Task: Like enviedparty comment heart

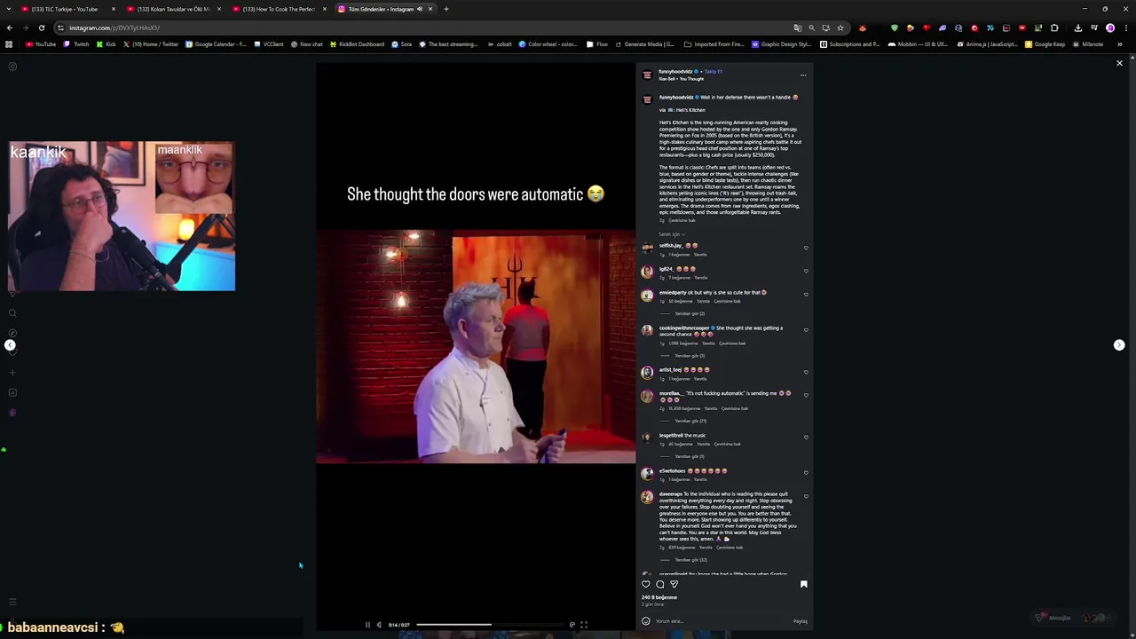Action: pos(806,294)
